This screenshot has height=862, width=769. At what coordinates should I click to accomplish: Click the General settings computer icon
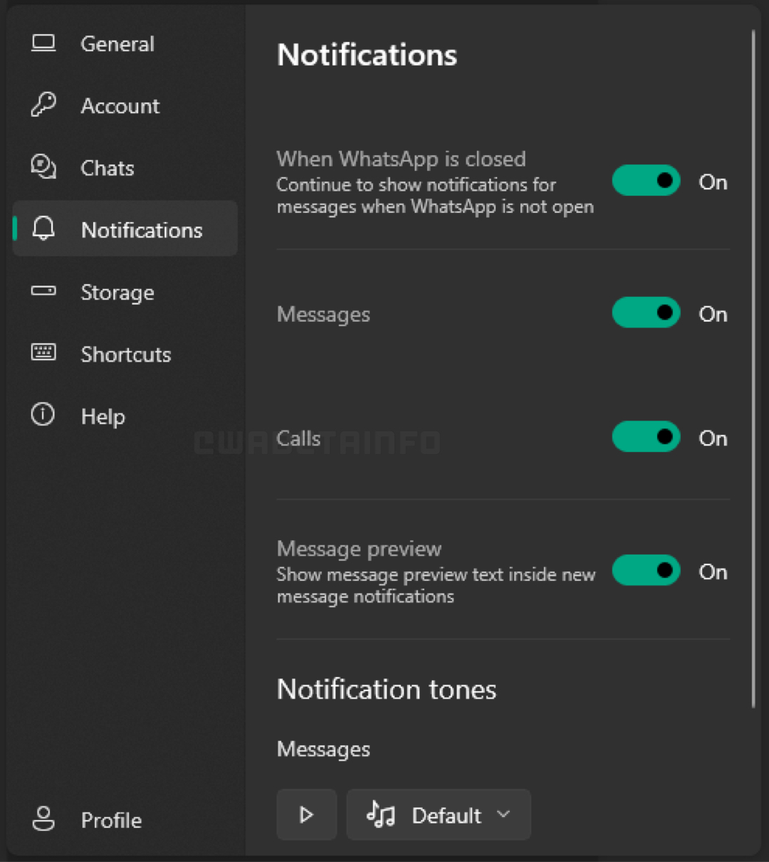pos(43,43)
